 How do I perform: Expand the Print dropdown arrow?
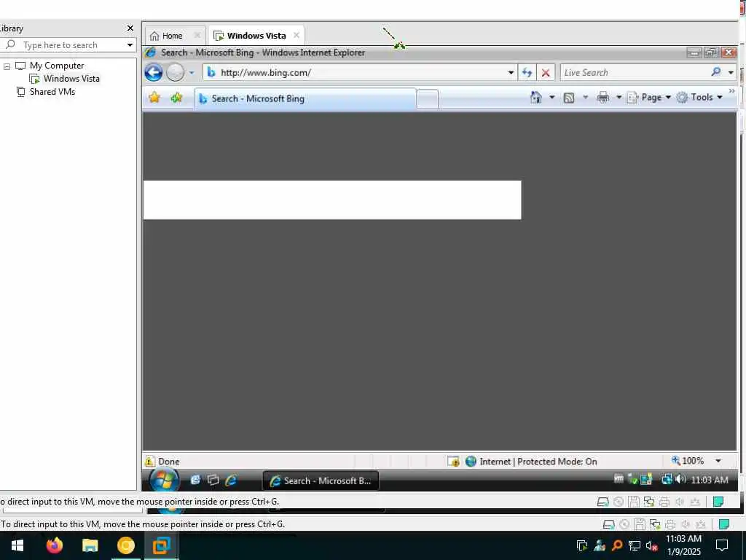[619, 97]
